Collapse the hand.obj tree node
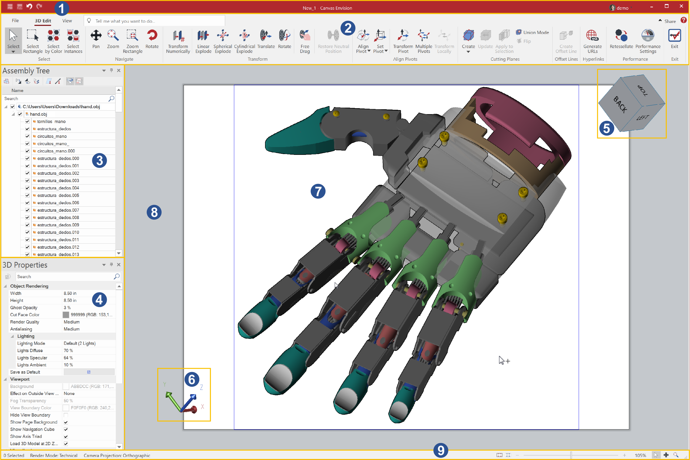 [x=13, y=114]
